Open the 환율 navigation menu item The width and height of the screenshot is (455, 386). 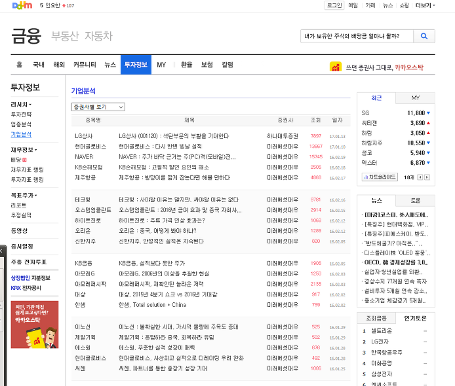click(187, 65)
